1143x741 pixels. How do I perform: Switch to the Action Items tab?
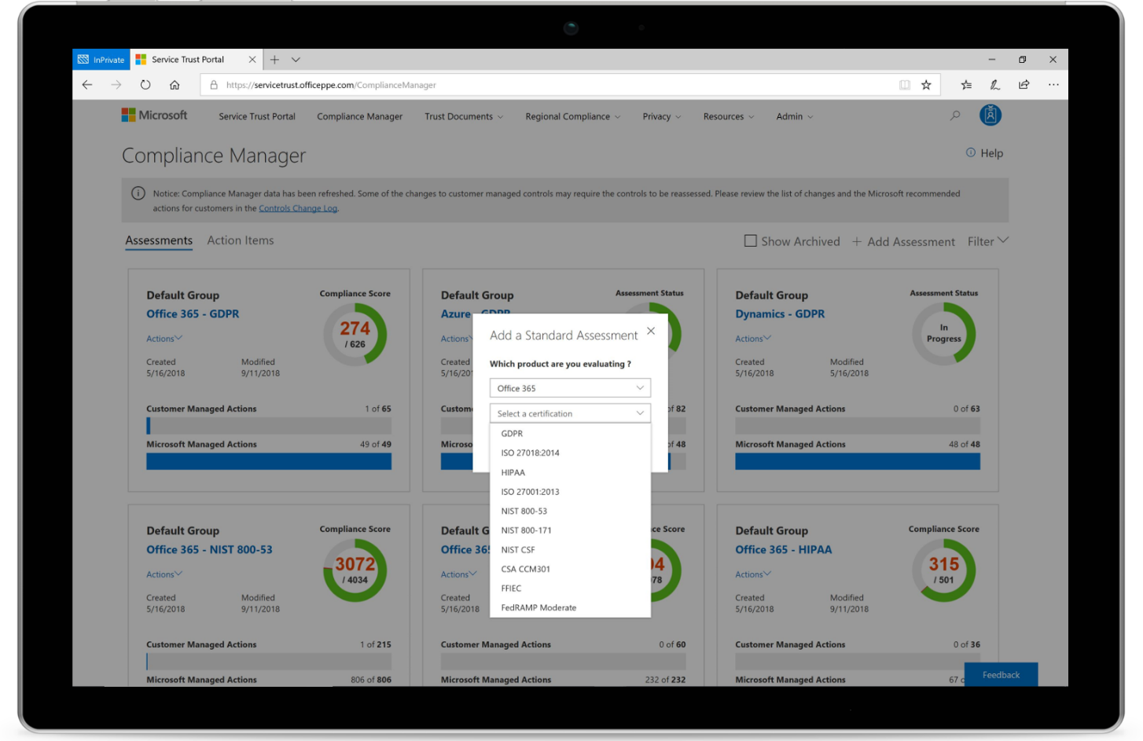241,240
